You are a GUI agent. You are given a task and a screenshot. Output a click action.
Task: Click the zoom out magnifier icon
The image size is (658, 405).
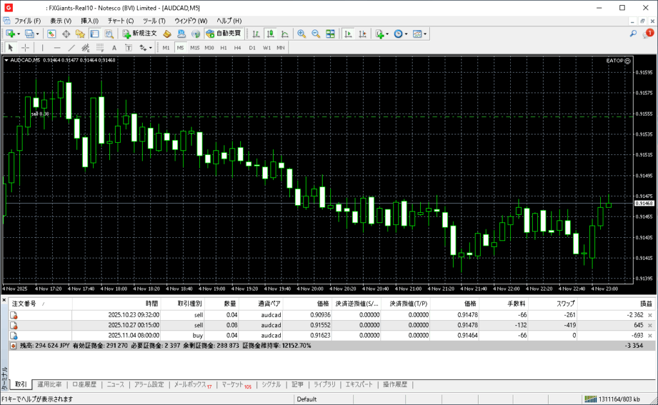(x=315, y=33)
